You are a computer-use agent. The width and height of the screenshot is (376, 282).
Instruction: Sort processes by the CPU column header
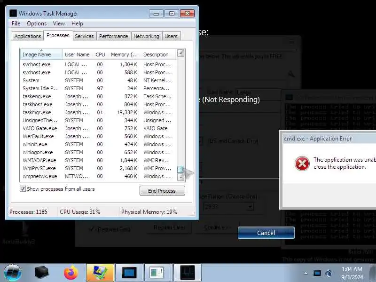[x=100, y=55]
